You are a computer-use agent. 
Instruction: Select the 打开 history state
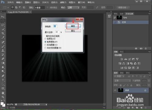pyautogui.click(x=131, y=22)
